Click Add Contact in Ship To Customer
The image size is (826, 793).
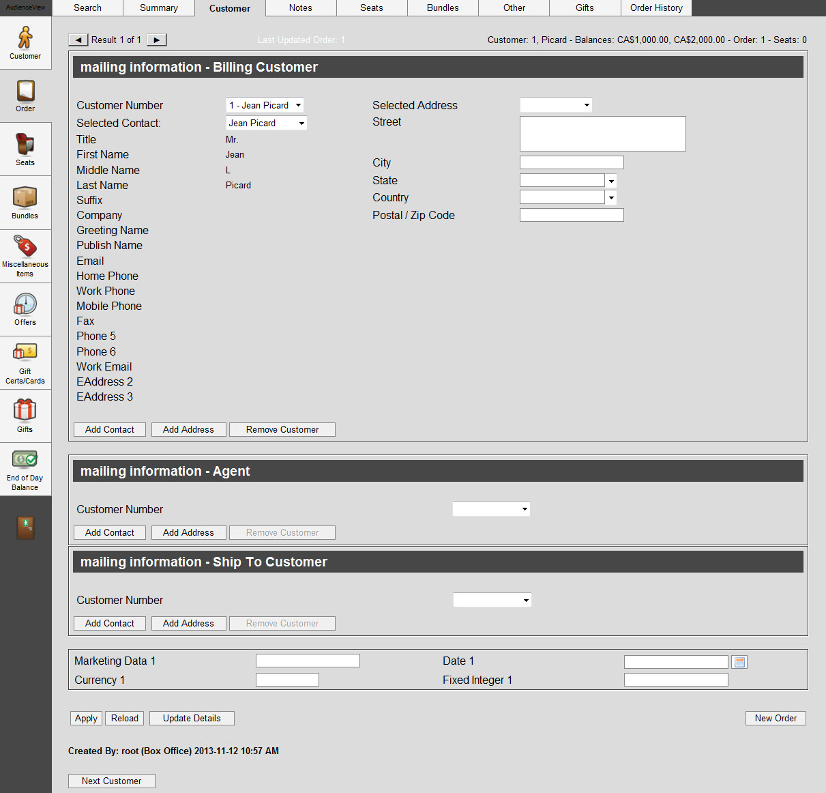(110, 624)
